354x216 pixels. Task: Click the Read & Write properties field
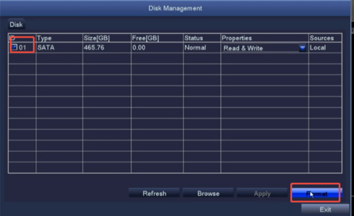click(x=260, y=48)
